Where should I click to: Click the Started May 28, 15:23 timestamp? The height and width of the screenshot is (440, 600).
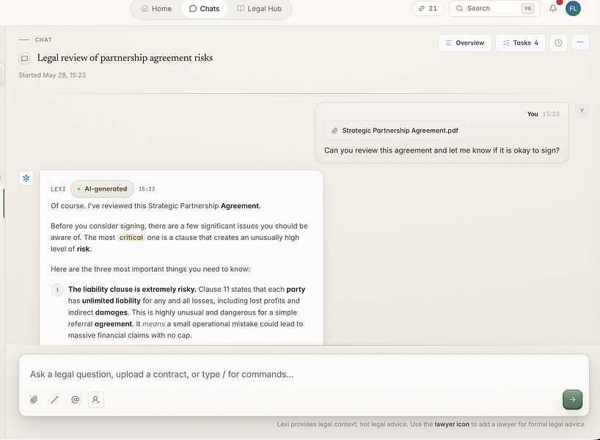pos(52,76)
